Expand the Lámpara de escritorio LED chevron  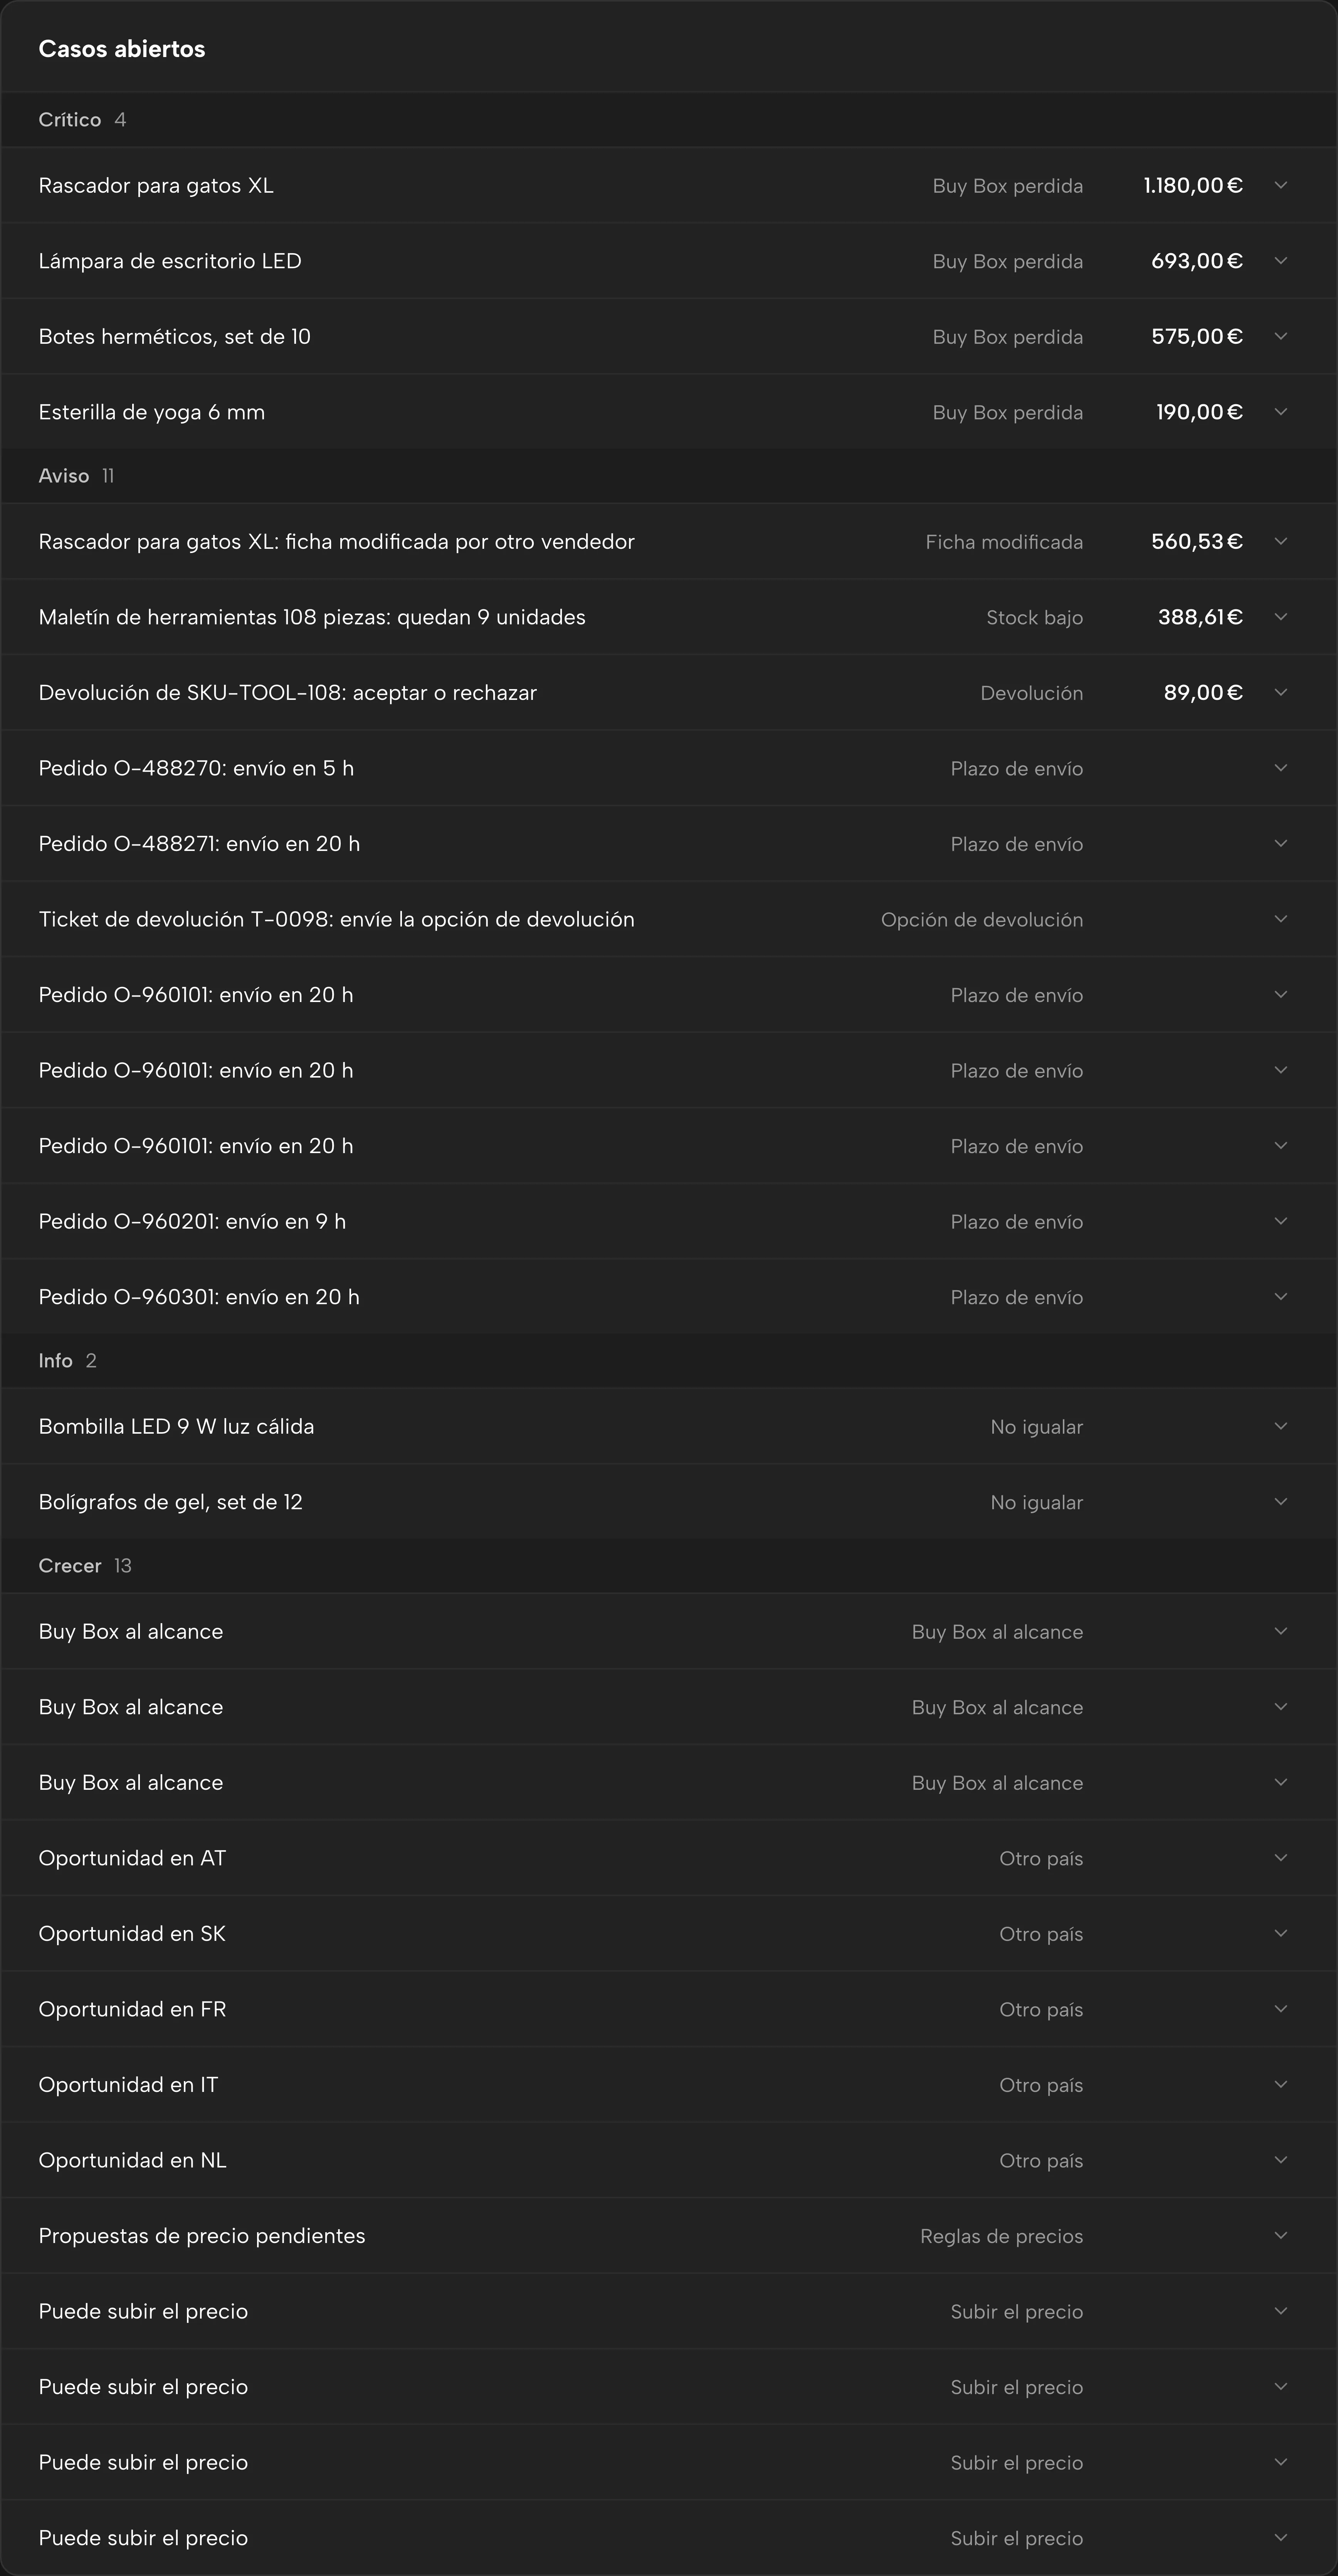click(x=1280, y=261)
